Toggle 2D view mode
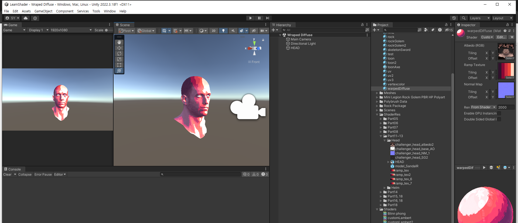This screenshot has height=223, width=518. 214,31
